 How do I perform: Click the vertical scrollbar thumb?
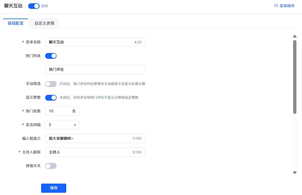click(295, 77)
